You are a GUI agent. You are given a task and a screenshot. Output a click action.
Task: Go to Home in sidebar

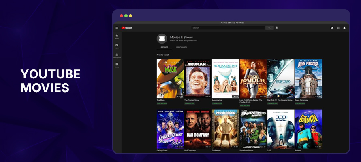pyautogui.click(x=117, y=37)
